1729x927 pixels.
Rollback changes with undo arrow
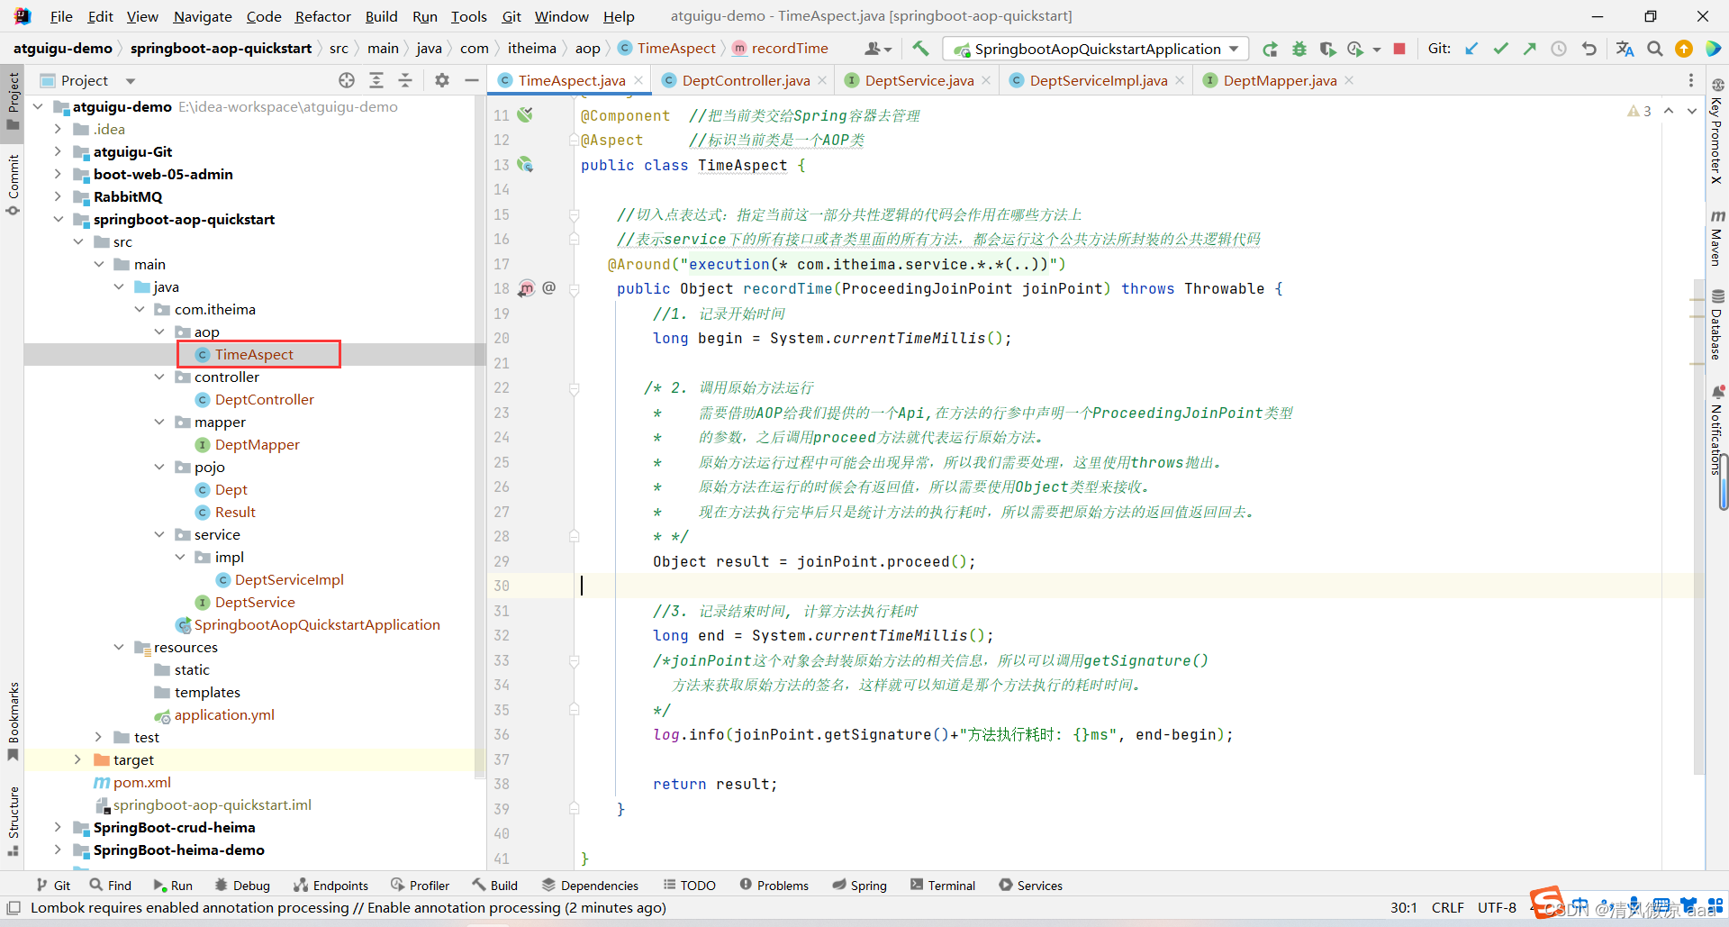pyautogui.click(x=1589, y=49)
